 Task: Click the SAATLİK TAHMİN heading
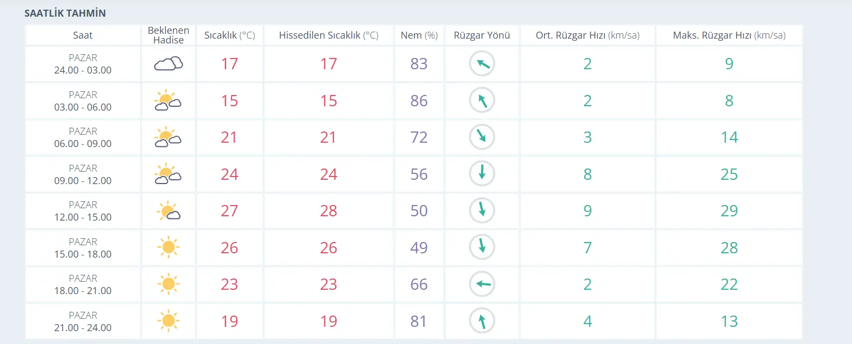coord(65,13)
